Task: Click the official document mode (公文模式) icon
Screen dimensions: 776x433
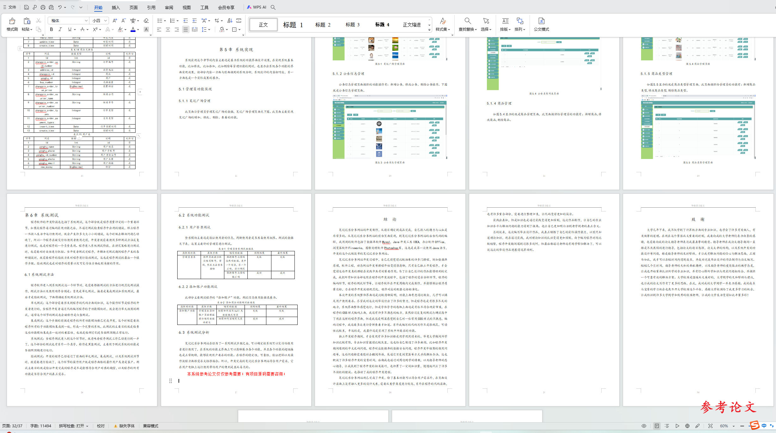Action: point(541,21)
